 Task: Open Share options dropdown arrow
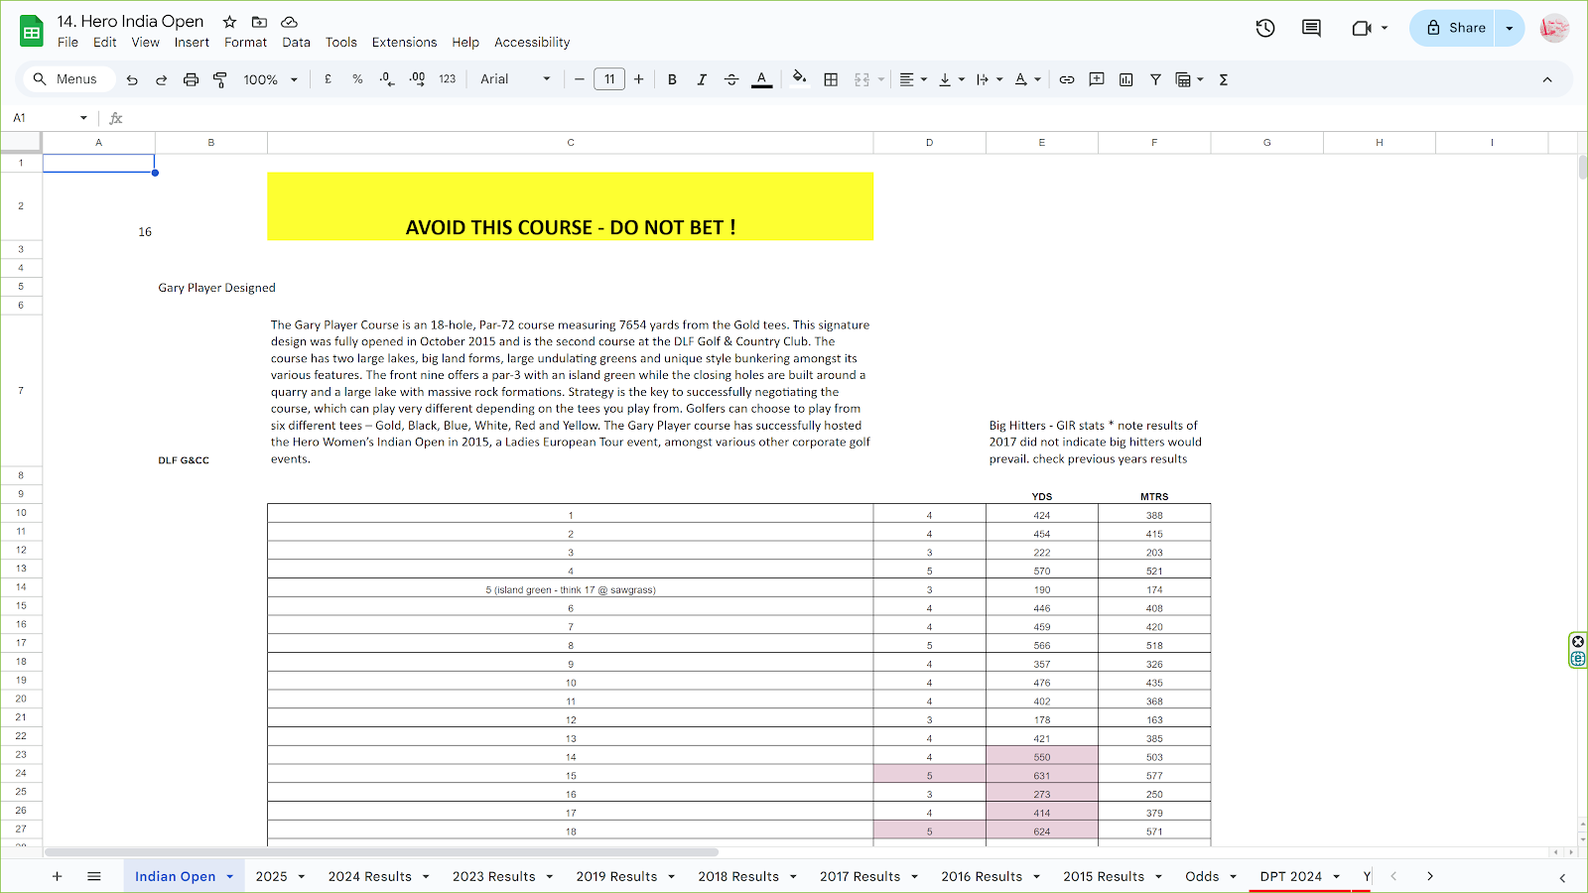[x=1510, y=28]
